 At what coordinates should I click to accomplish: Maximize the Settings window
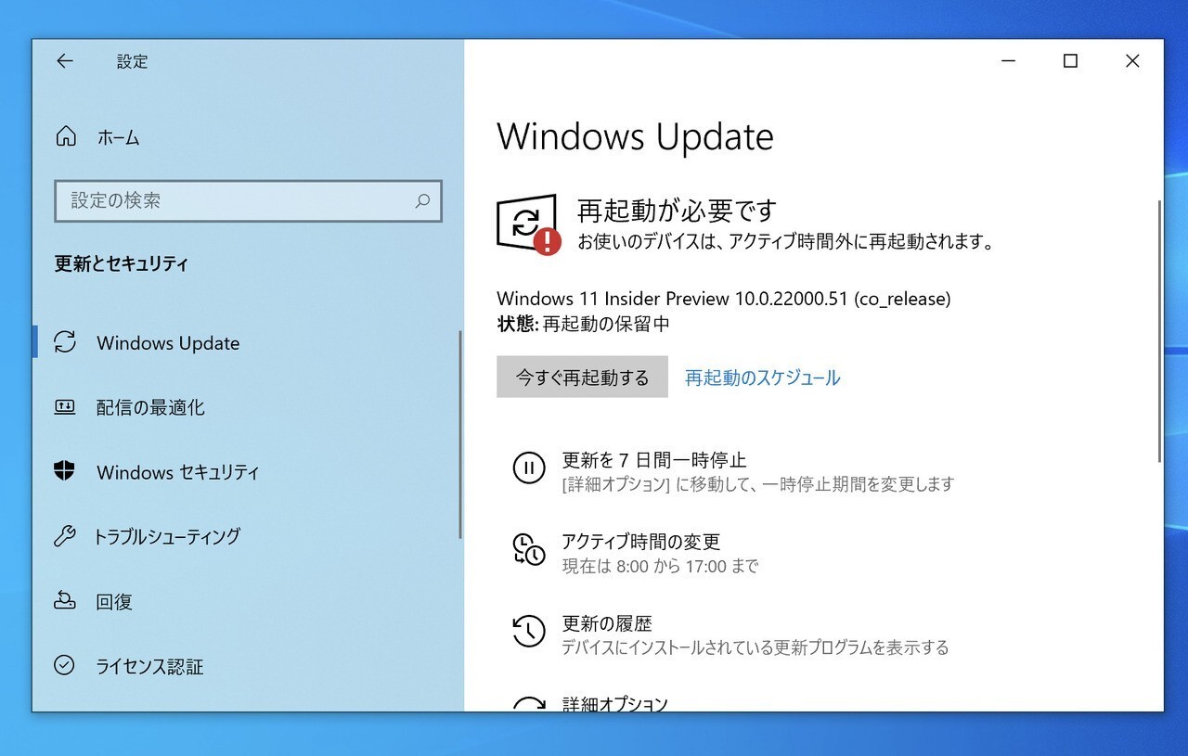(x=1070, y=61)
